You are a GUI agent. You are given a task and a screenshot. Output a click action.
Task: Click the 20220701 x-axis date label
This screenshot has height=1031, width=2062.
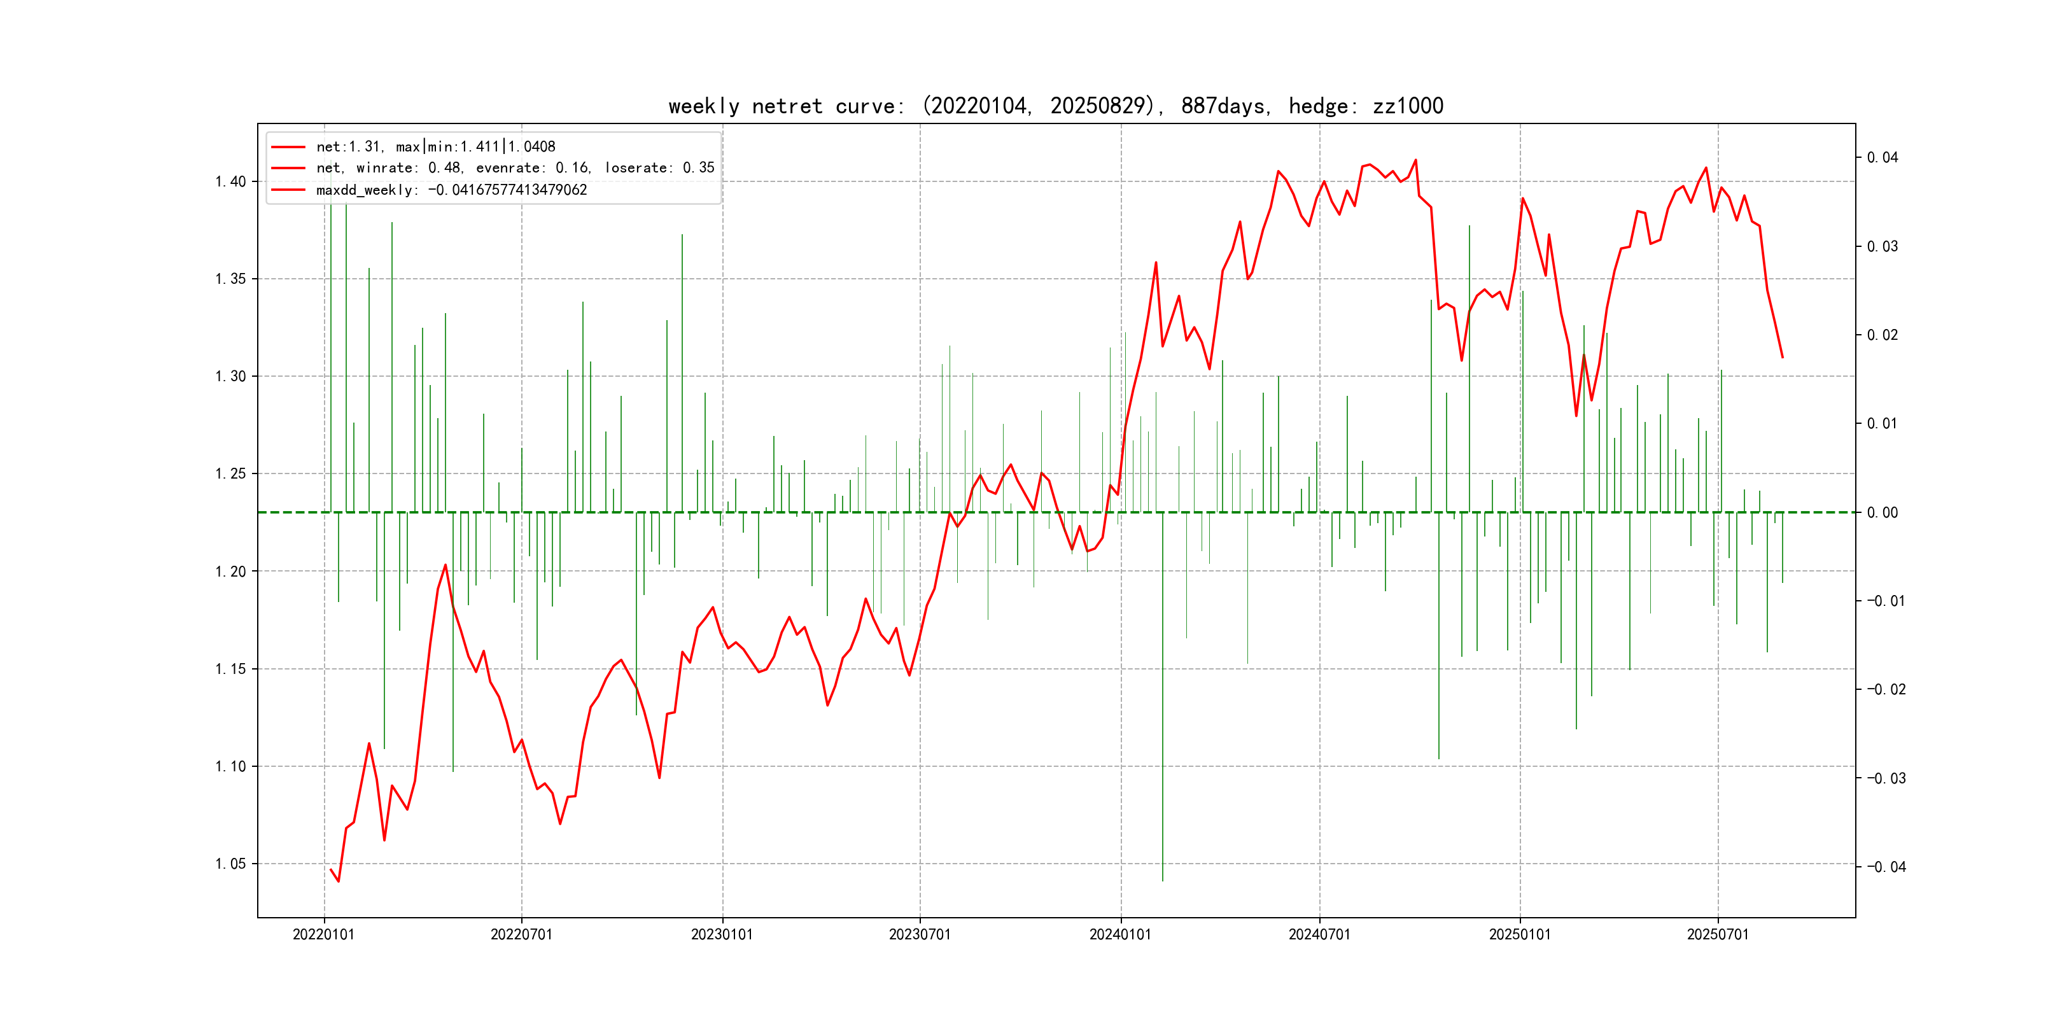tap(521, 935)
